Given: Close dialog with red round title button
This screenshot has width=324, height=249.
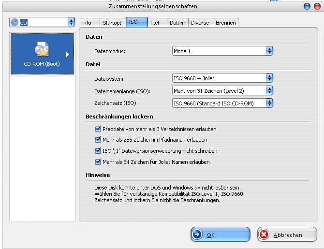Looking at the screenshot, I should (317, 6).
